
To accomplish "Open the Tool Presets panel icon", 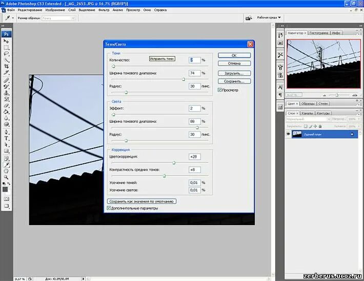I will [280, 55].
